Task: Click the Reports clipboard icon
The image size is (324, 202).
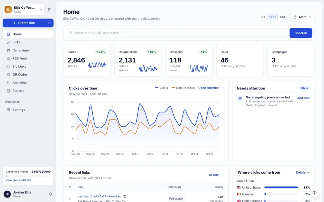Action: (8, 91)
